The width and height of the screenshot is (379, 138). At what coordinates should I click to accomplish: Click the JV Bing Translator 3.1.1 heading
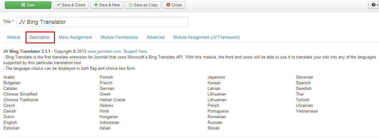27,51
